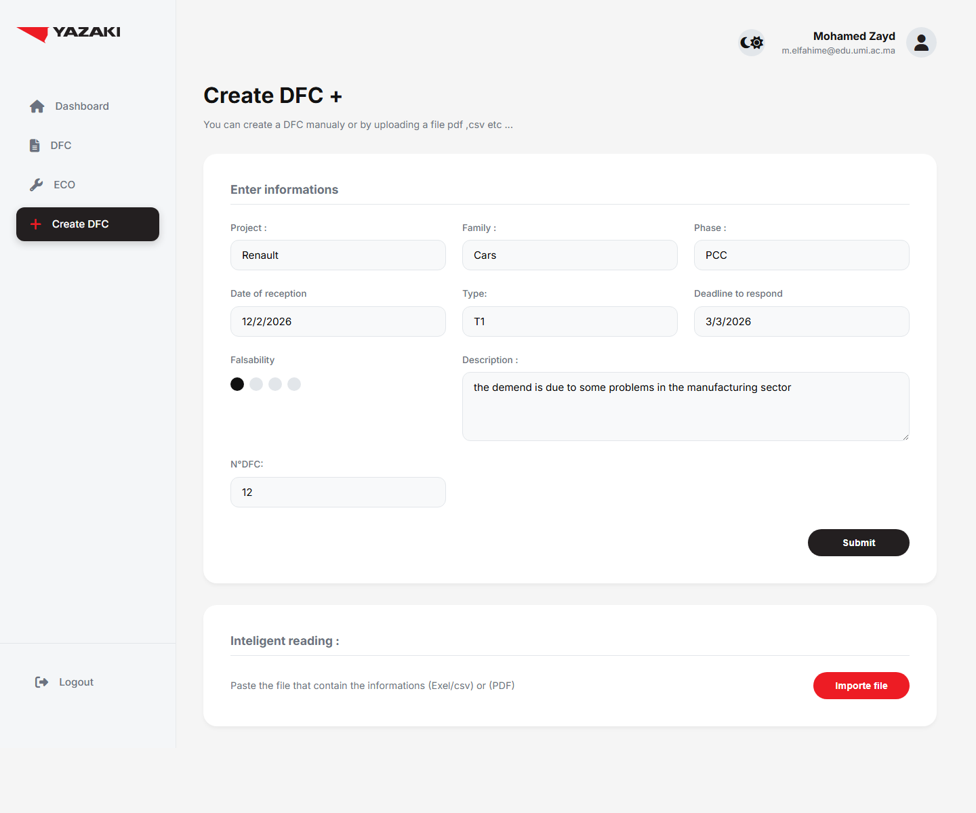Open the Dashboard home icon

[37, 106]
